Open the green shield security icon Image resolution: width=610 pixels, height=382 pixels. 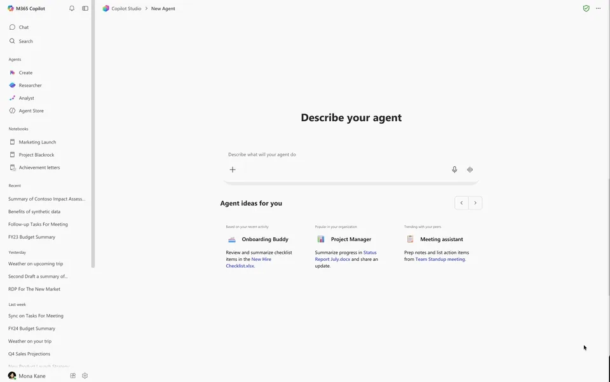[586, 8]
